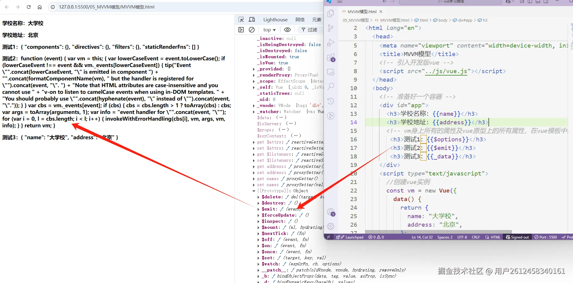573x283 pixels.
Task: Expand the _scope property in console
Action: (x=254, y=81)
